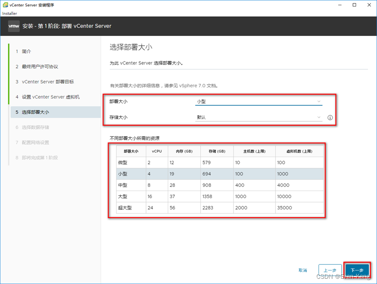Click step 7 配置网络设置
Image resolution: width=377 pixels, height=284 pixels.
coord(32,143)
